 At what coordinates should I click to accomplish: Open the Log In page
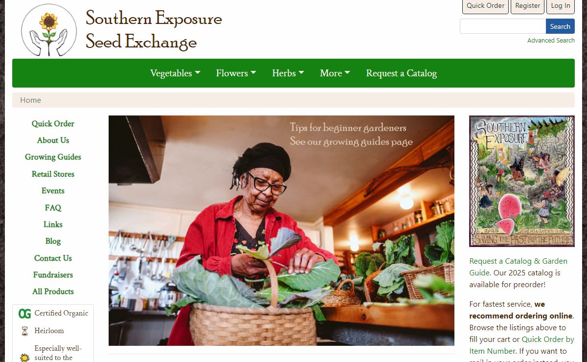(x=561, y=6)
